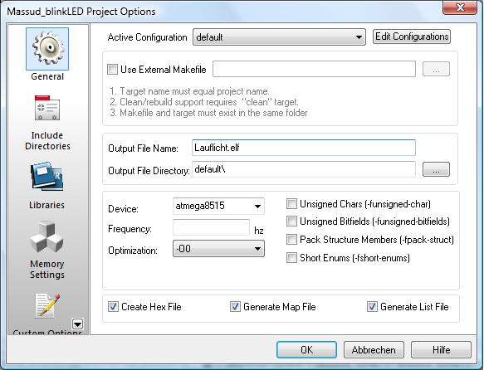Select the General gear icon

[x=47, y=49]
